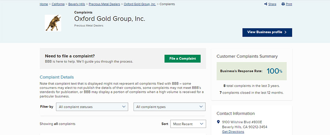The image size is (330, 135).
Task: Click the 'Filter by' label
Action: (x=47, y=107)
